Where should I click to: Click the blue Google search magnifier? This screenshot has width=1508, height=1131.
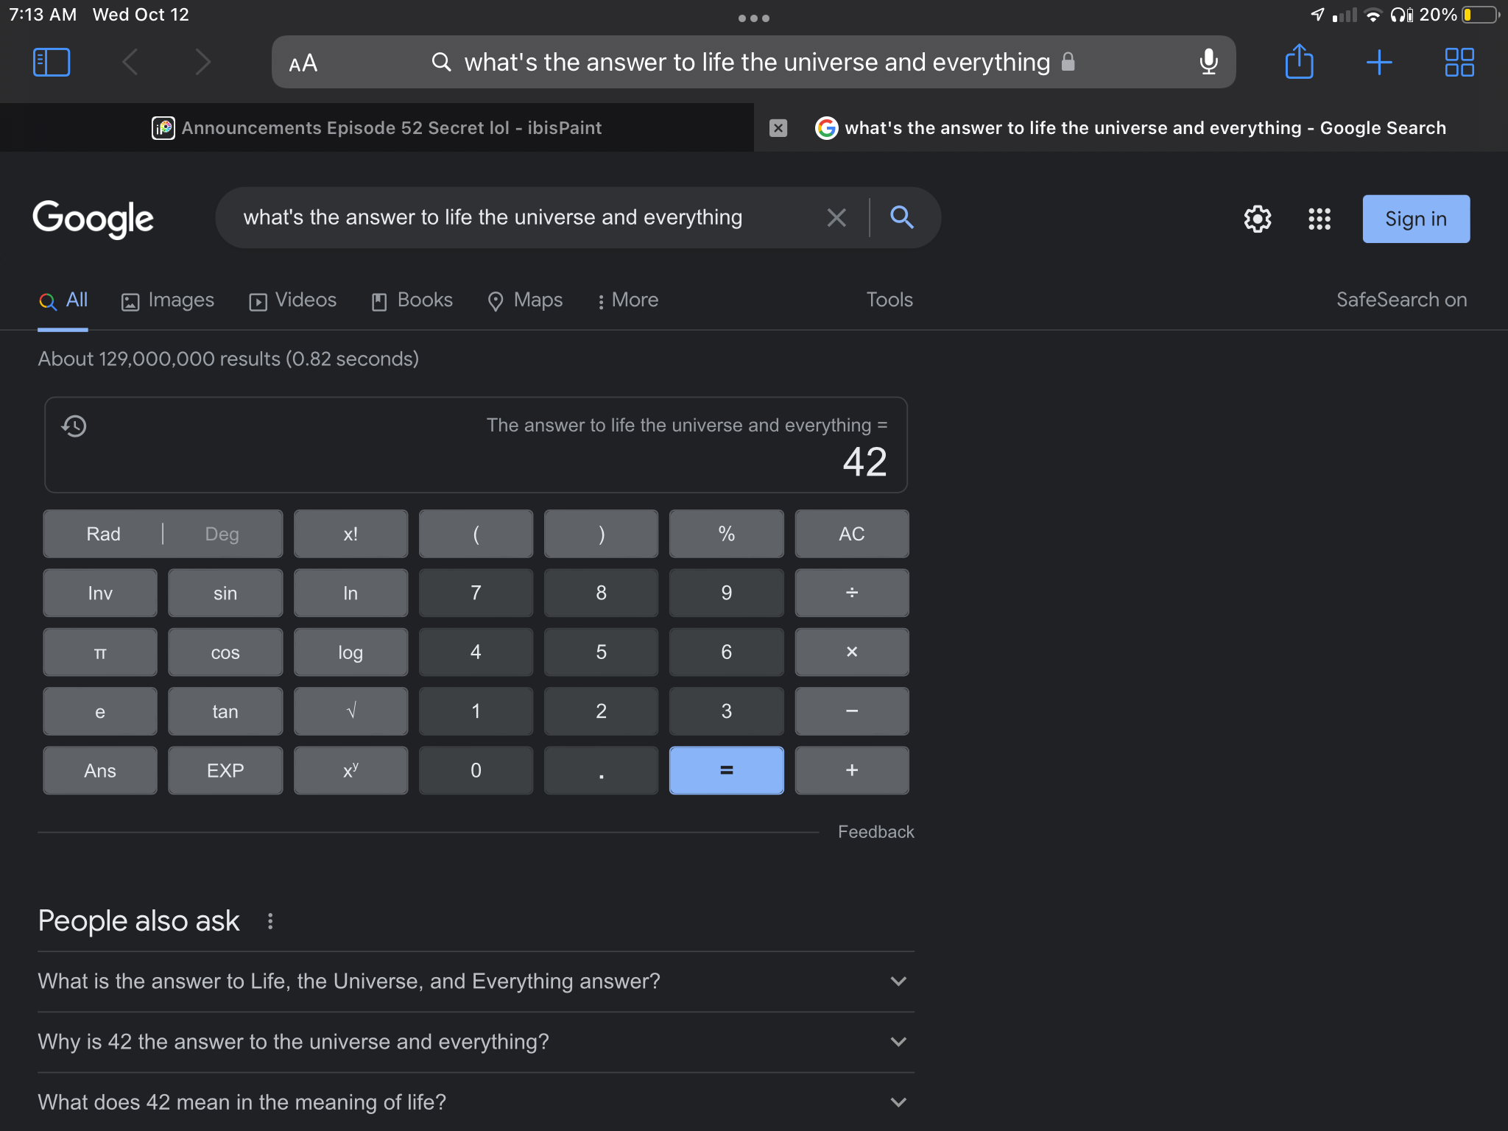coord(901,217)
